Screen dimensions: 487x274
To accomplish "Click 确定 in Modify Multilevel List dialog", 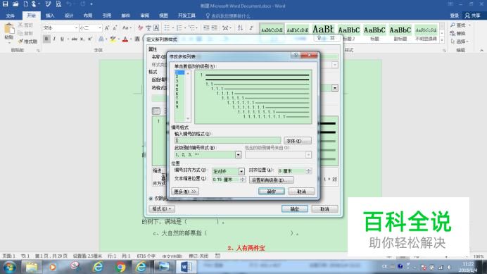I will (272, 192).
